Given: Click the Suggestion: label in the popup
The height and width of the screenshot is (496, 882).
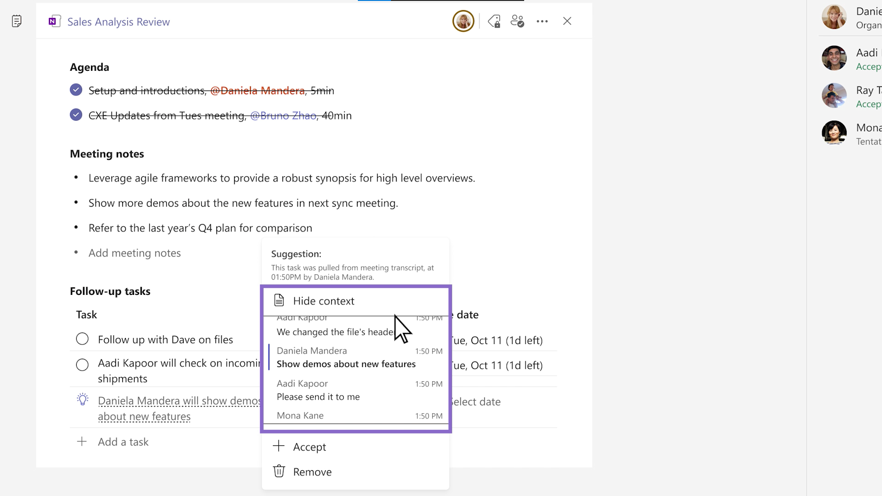Looking at the screenshot, I should click(296, 254).
